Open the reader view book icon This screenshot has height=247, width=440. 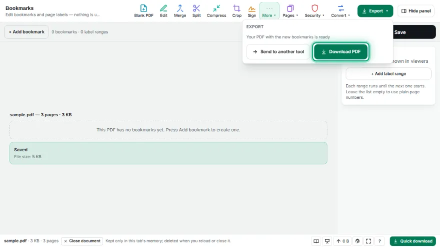point(316,241)
